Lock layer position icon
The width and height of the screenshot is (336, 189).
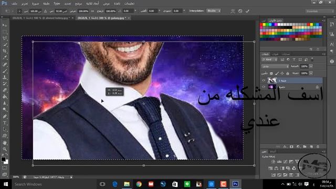282,73
